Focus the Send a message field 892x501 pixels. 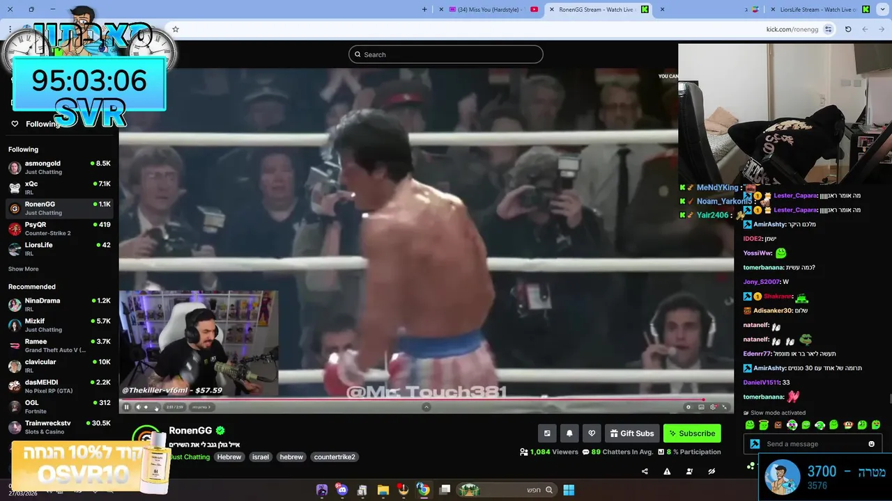[x=814, y=444]
